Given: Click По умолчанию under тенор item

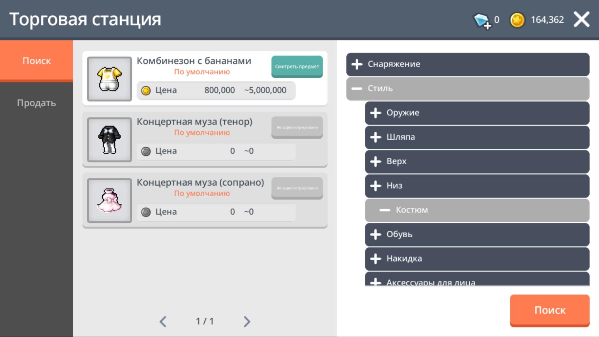Looking at the screenshot, I should tap(202, 133).
